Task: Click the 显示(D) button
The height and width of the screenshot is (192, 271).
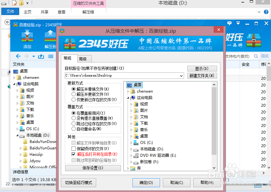Action: [x=202, y=69]
